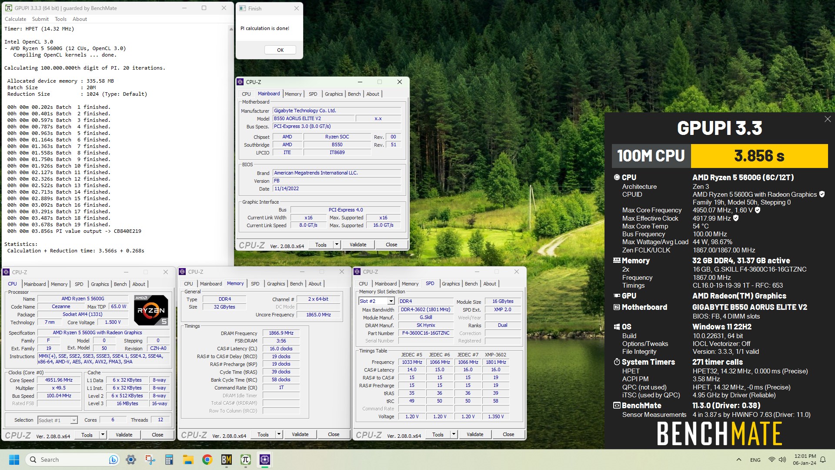
Task: Show hidden icons chevron in system tray
Action: pos(739,460)
